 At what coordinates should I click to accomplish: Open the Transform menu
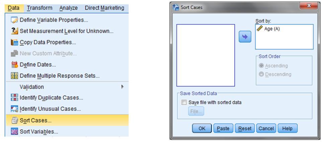point(40,8)
